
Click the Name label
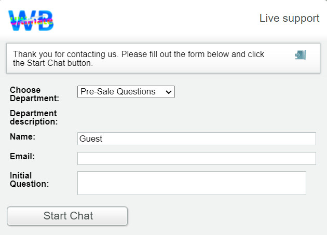click(22, 137)
